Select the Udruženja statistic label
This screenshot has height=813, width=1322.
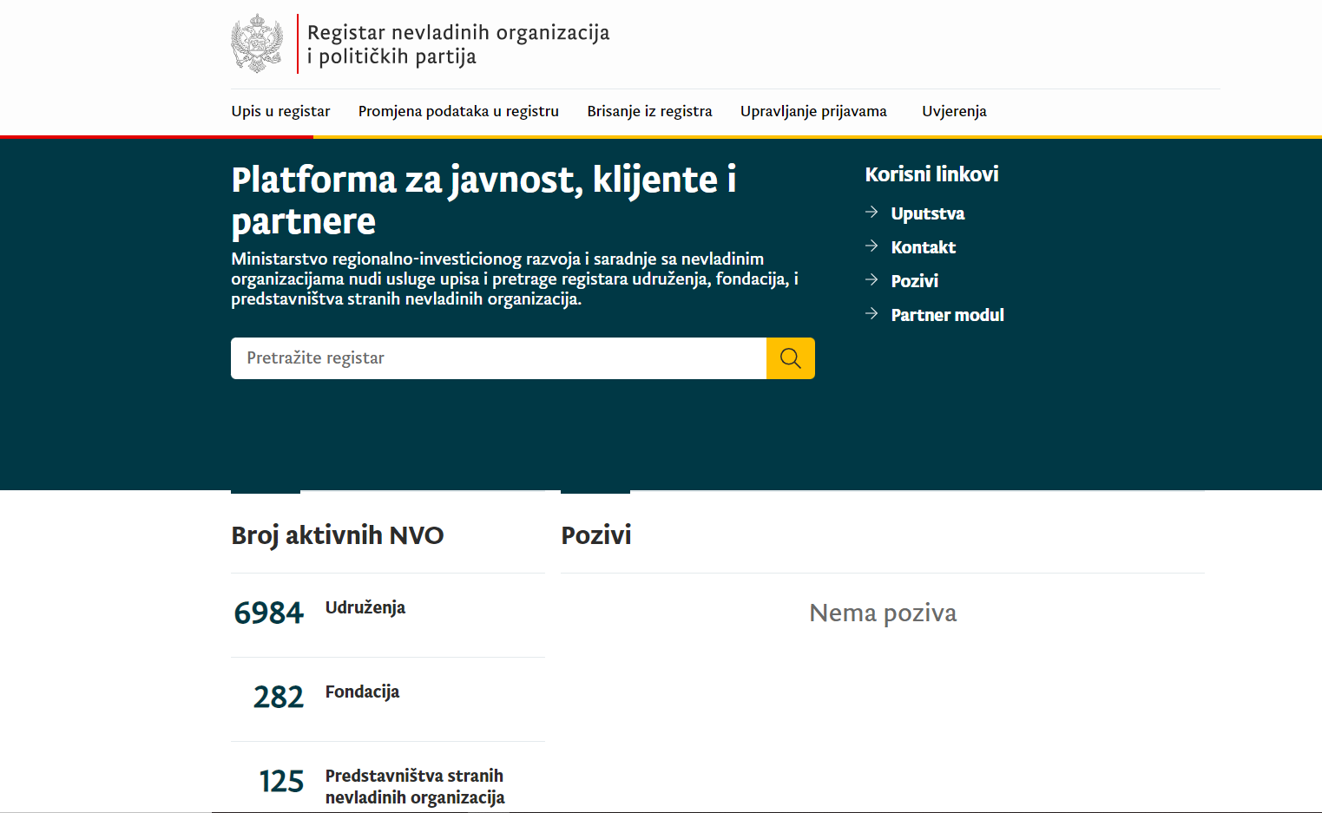tap(365, 607)
